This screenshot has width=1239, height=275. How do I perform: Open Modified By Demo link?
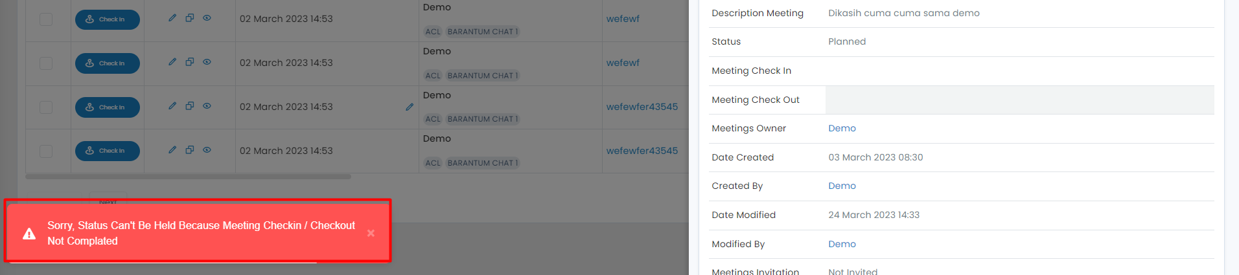[842, 244]
